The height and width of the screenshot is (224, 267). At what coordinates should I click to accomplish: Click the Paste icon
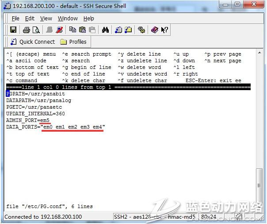click(x=82, y=30)
